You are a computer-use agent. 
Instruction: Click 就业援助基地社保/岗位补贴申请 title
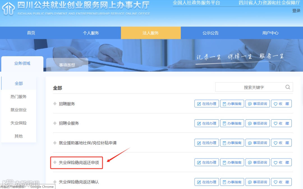pos(88,143)
